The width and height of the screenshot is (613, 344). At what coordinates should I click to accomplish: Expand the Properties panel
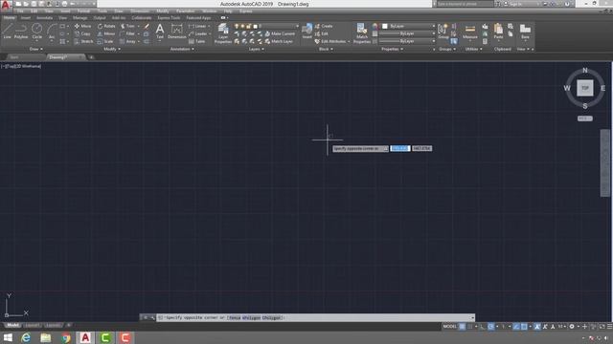(x=392, y=49)
